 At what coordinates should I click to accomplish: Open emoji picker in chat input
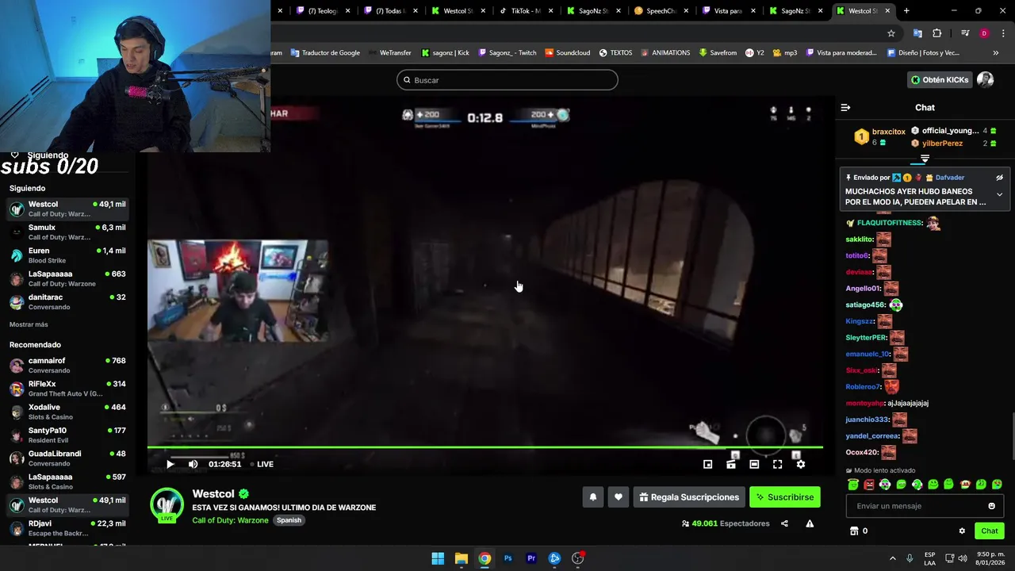coord(991,506)
